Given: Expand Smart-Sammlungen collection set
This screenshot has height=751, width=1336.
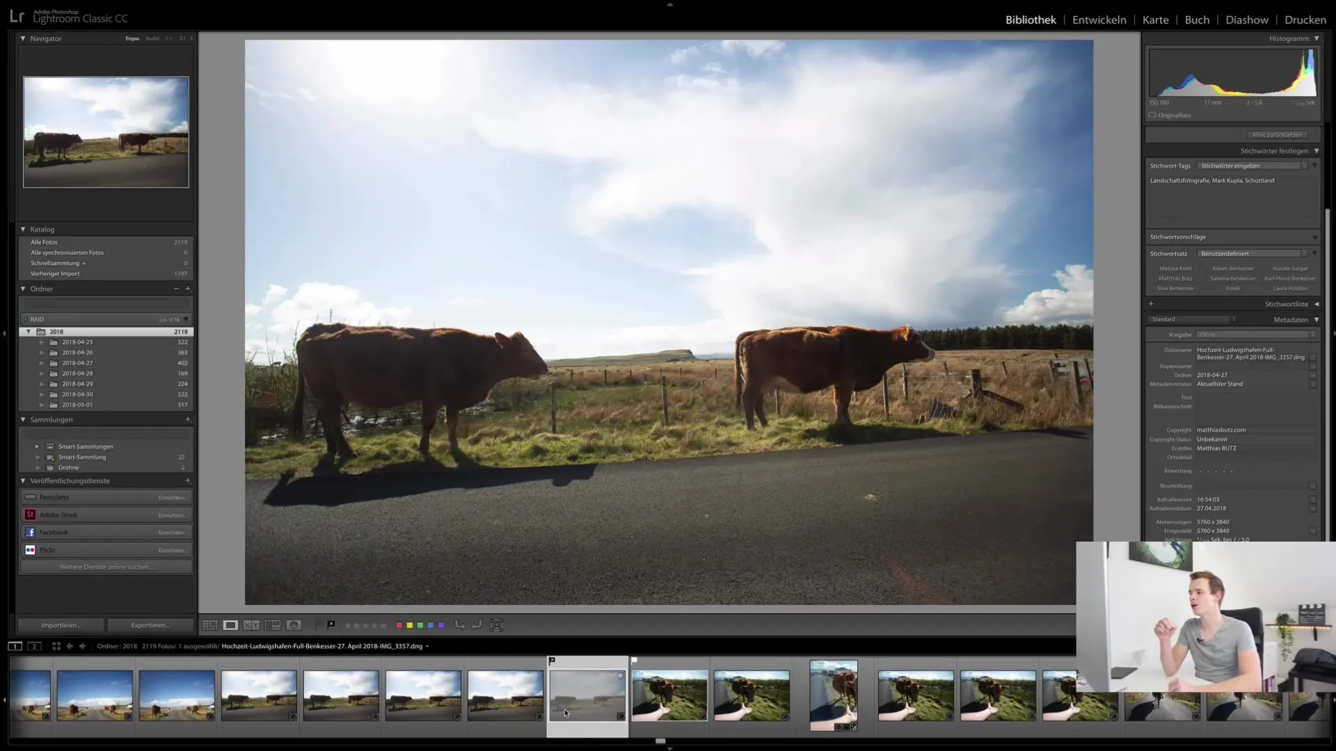Looking at the screenshot, I should coord(37,446).
